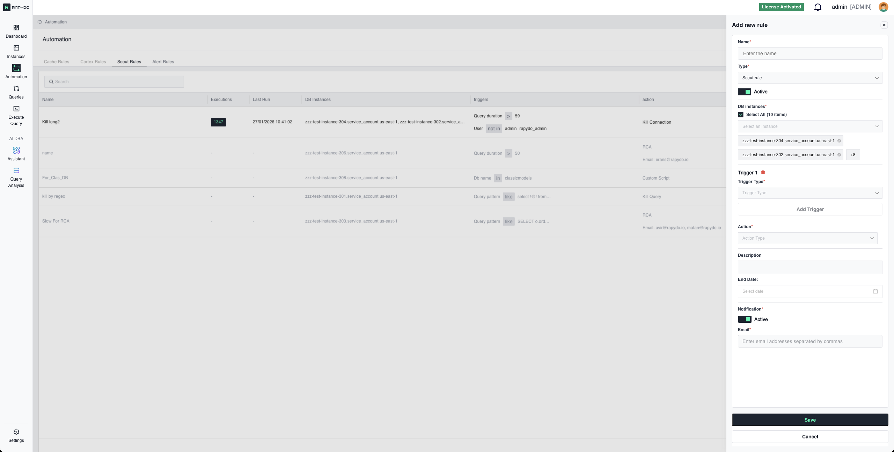Open the Queries sidebar icon
Image resolution: width=894 pixels, height=452 pixels.
point(16,89)
